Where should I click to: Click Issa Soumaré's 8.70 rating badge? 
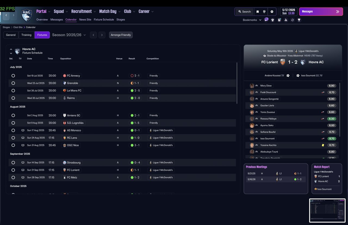[x=332, y=139]
